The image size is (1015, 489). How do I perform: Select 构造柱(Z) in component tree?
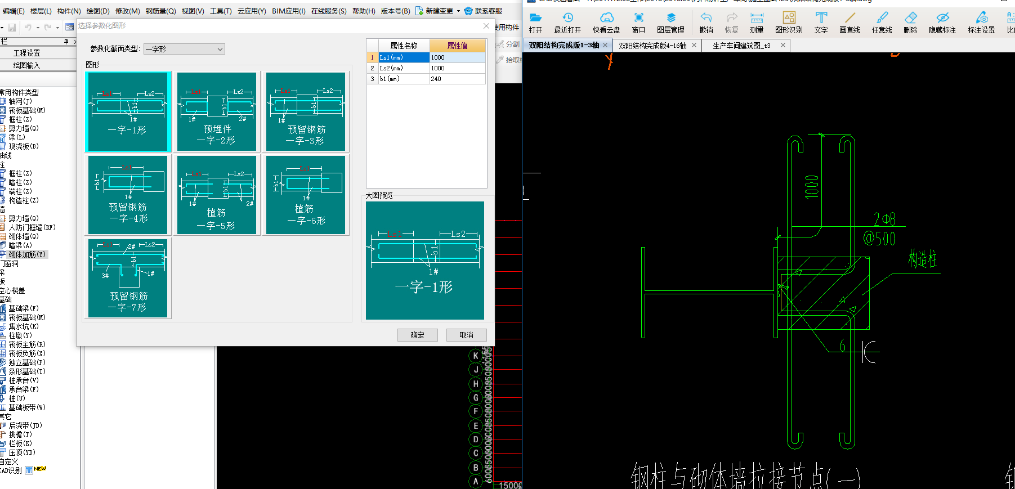pyautogui.click(x=24, y=200)
